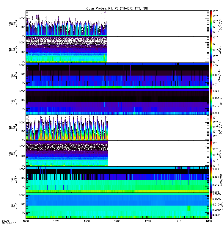Click the color bar beside the thb scm3 panel
223x238 pixels.
click(211, 49)
